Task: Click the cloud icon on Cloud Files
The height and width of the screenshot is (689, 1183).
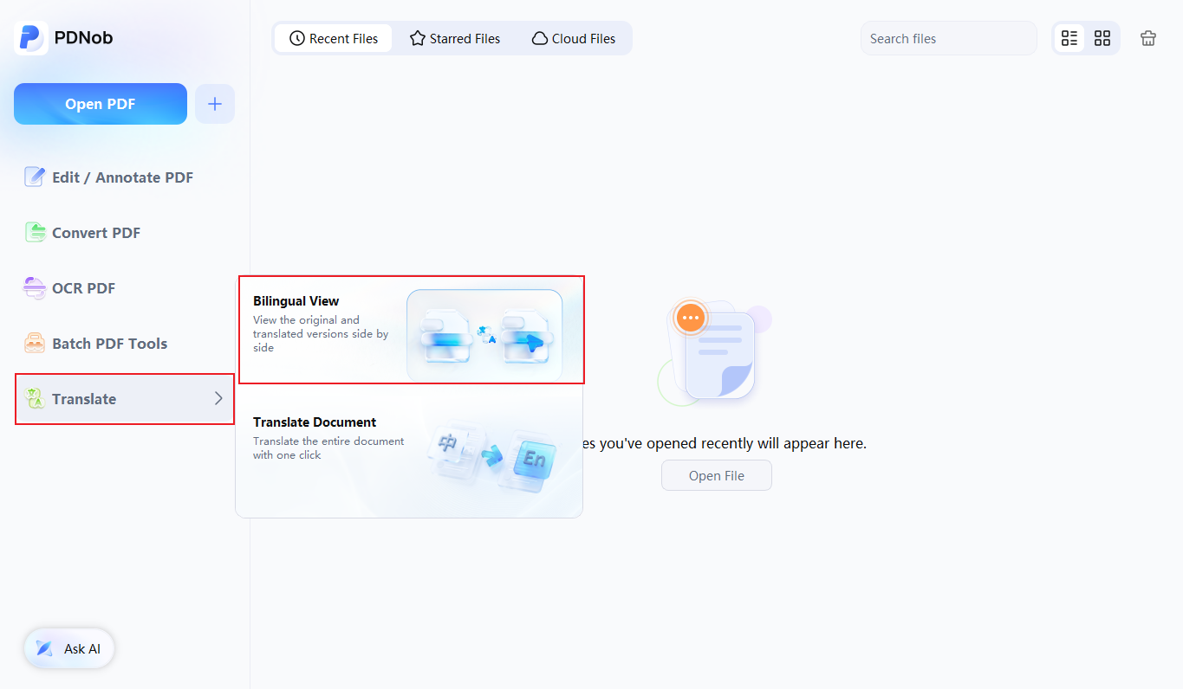Action: tap(540, 39)
